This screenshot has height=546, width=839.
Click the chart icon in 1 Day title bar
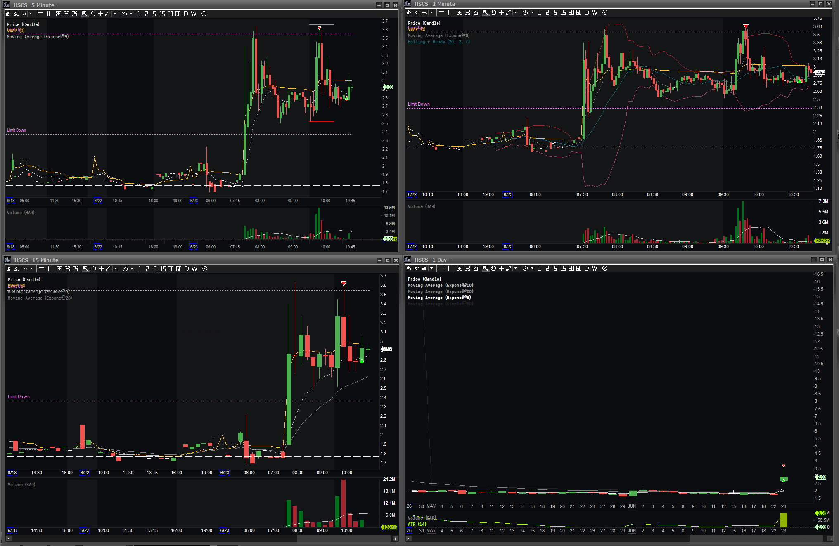tap(408, 259)
